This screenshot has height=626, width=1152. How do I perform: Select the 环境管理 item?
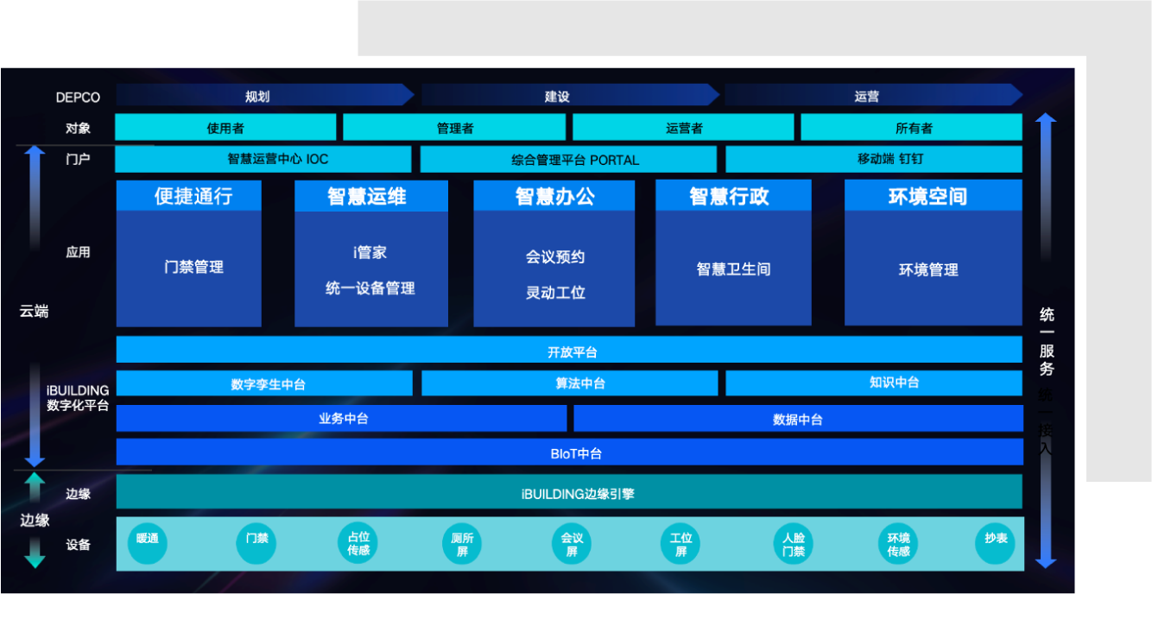tap(928, 269)
